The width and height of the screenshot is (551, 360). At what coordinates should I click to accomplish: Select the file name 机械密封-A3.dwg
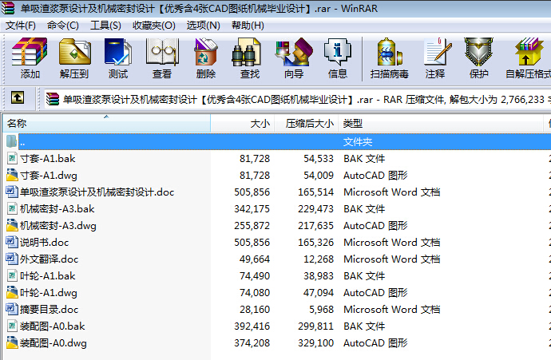[x=58, y=225]
